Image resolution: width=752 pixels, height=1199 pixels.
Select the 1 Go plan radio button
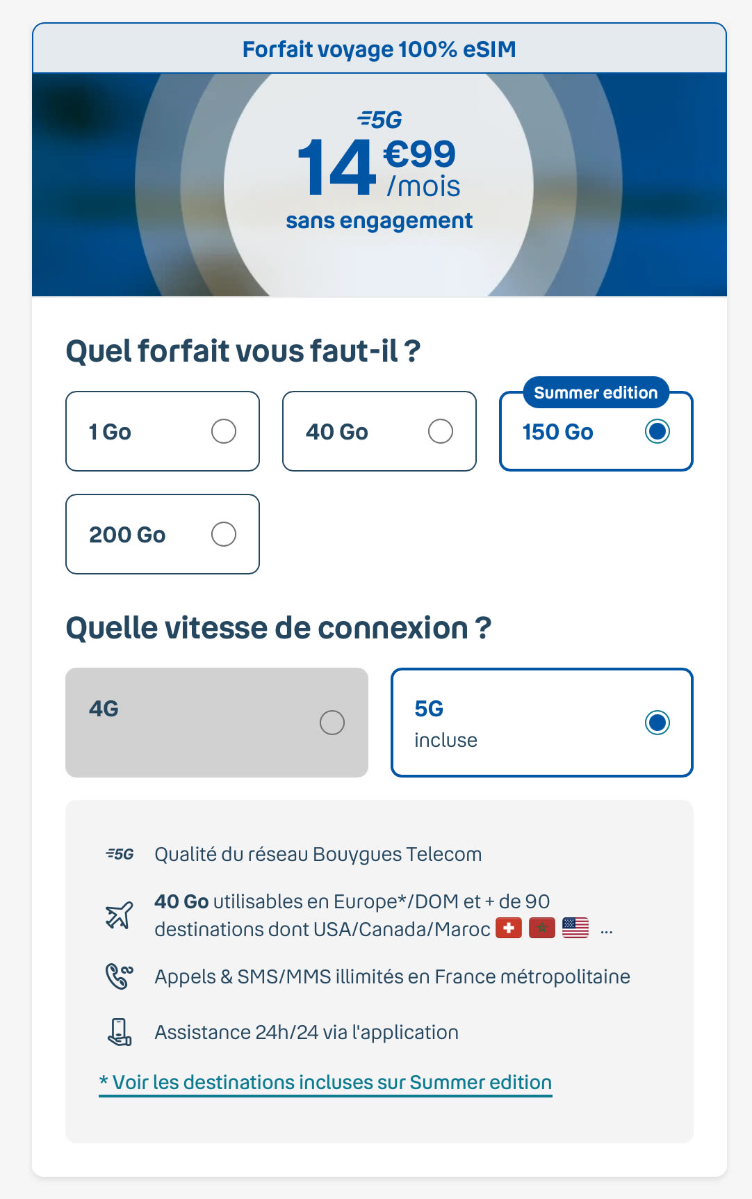(x=224, y=431)
